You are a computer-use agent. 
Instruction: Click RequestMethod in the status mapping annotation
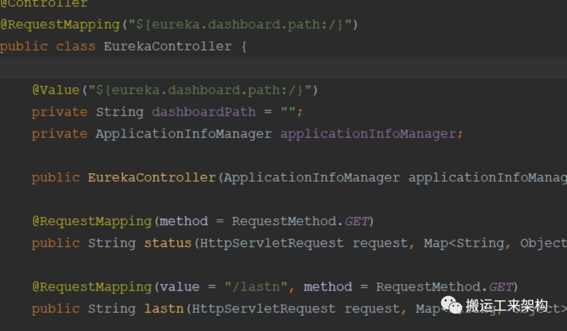pyautogui.click(x=284, y=221)
